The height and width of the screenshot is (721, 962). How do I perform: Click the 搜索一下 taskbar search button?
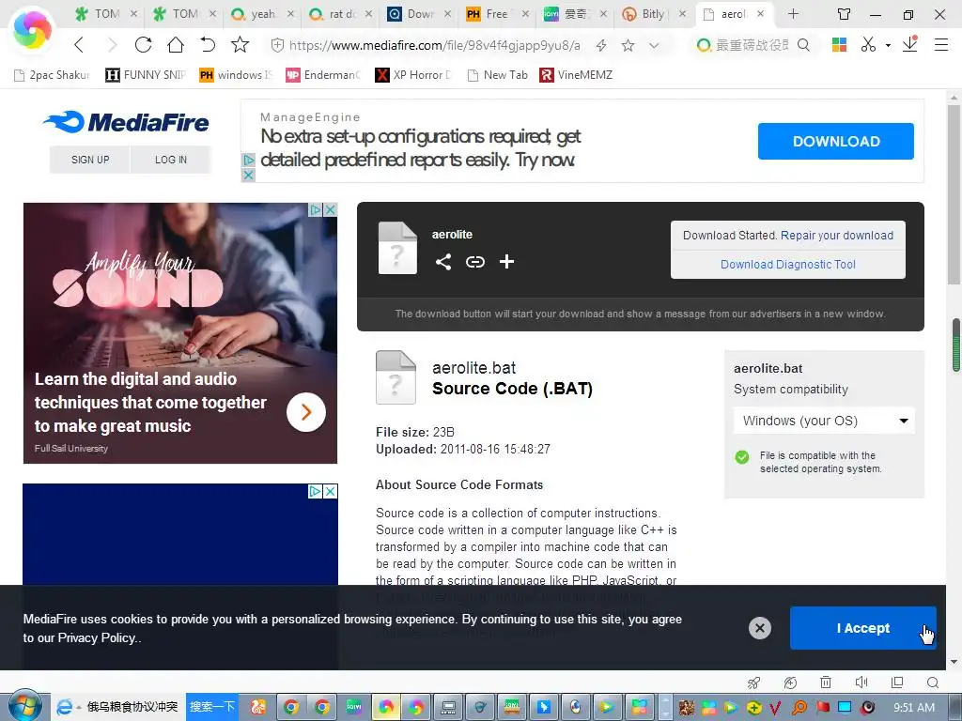click(x=211, y=706)
